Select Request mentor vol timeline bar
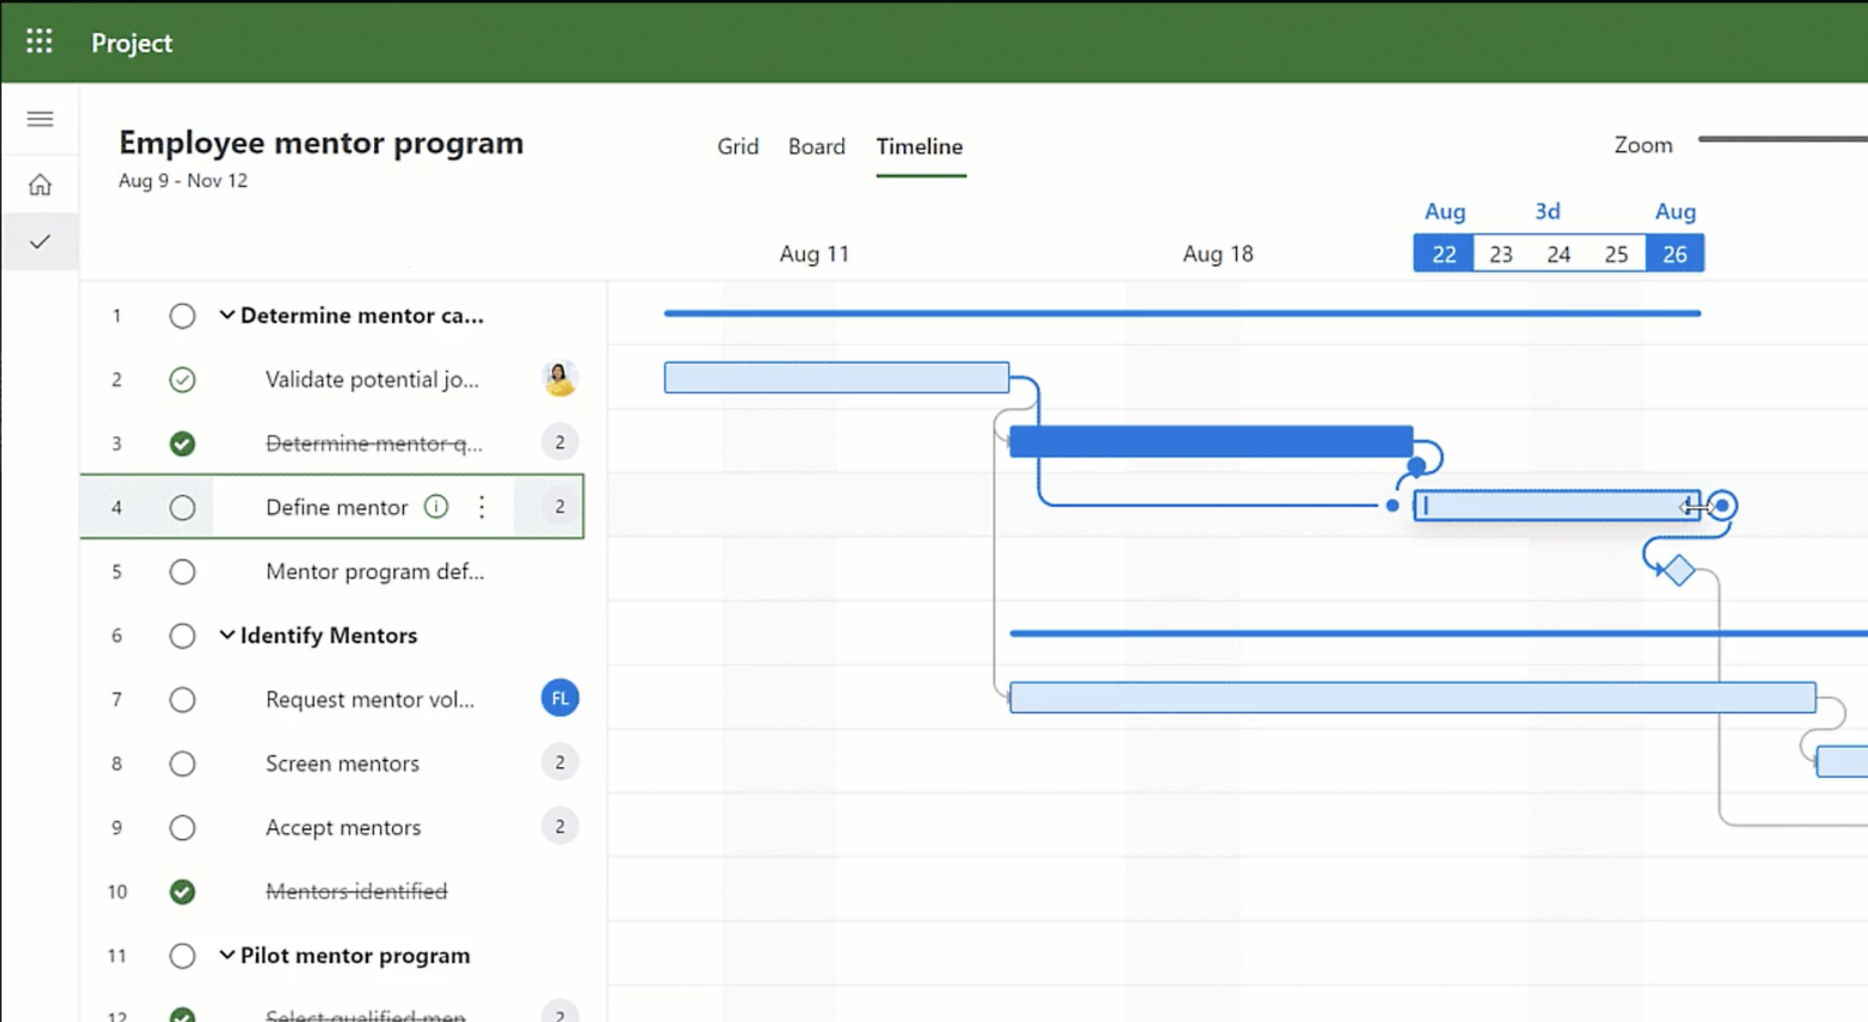Viewport: 1868px width, 1022px height. (1413, 697)
